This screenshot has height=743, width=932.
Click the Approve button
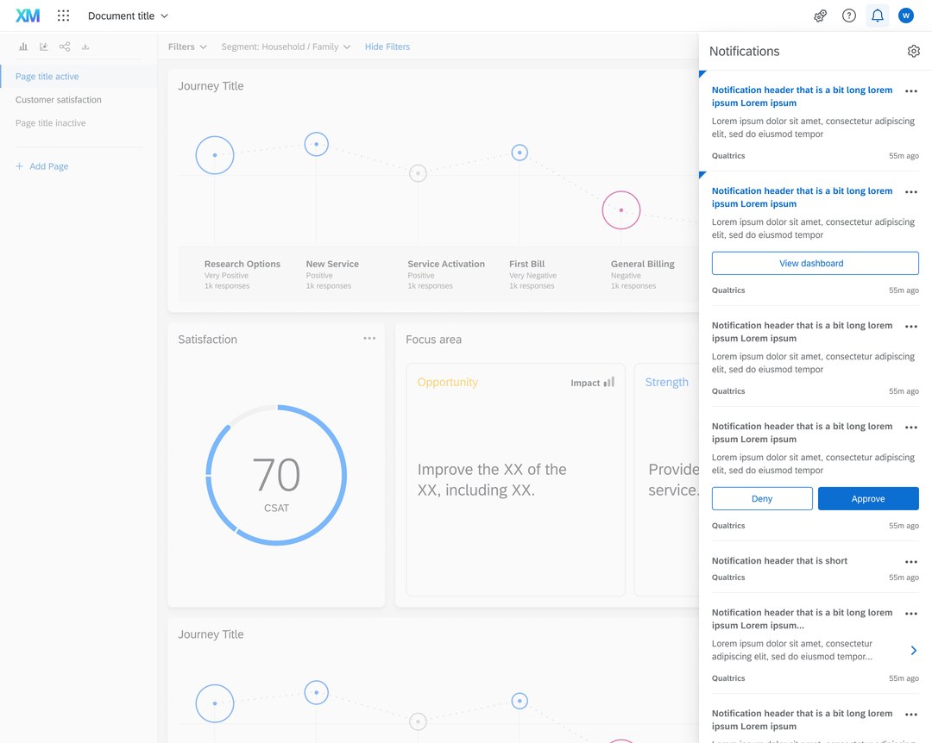pyautogui.click(x=868, y=498)
